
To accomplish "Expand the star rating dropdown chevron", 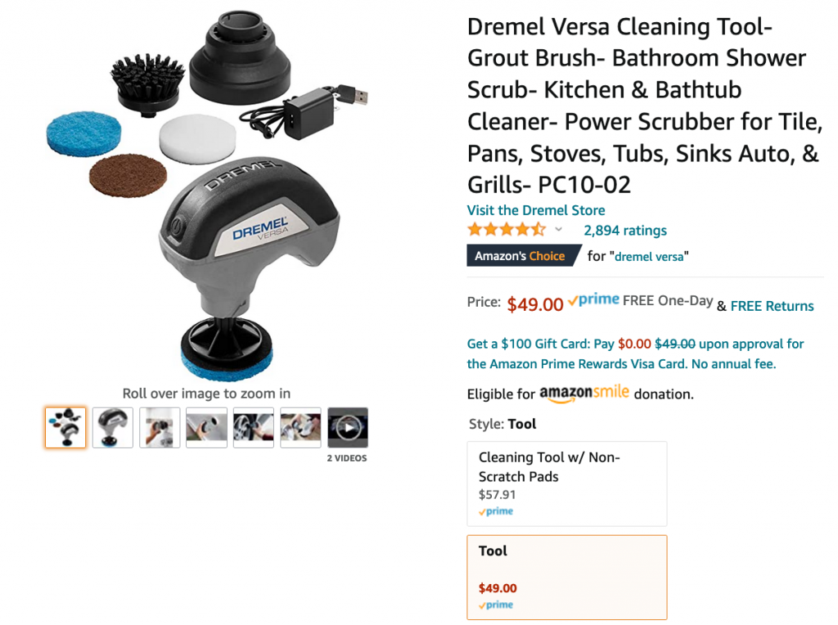I will [558, 230].
